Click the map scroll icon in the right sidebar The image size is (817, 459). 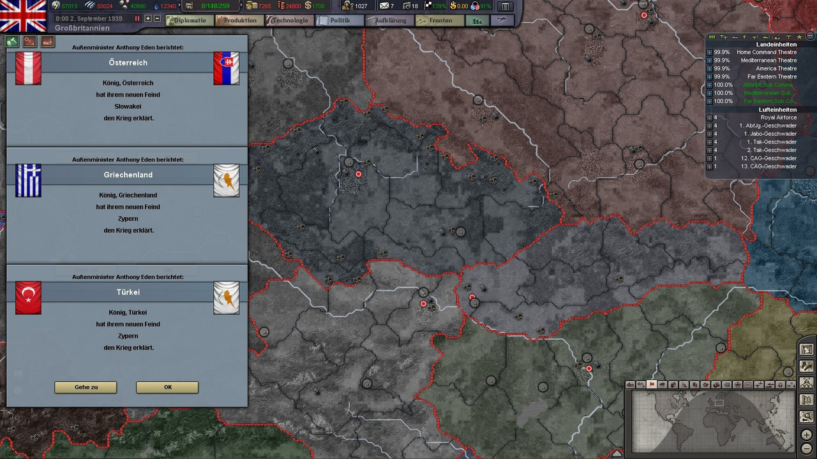(807, 349)
